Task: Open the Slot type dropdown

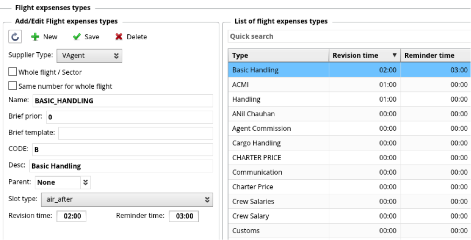Action: 127,199
